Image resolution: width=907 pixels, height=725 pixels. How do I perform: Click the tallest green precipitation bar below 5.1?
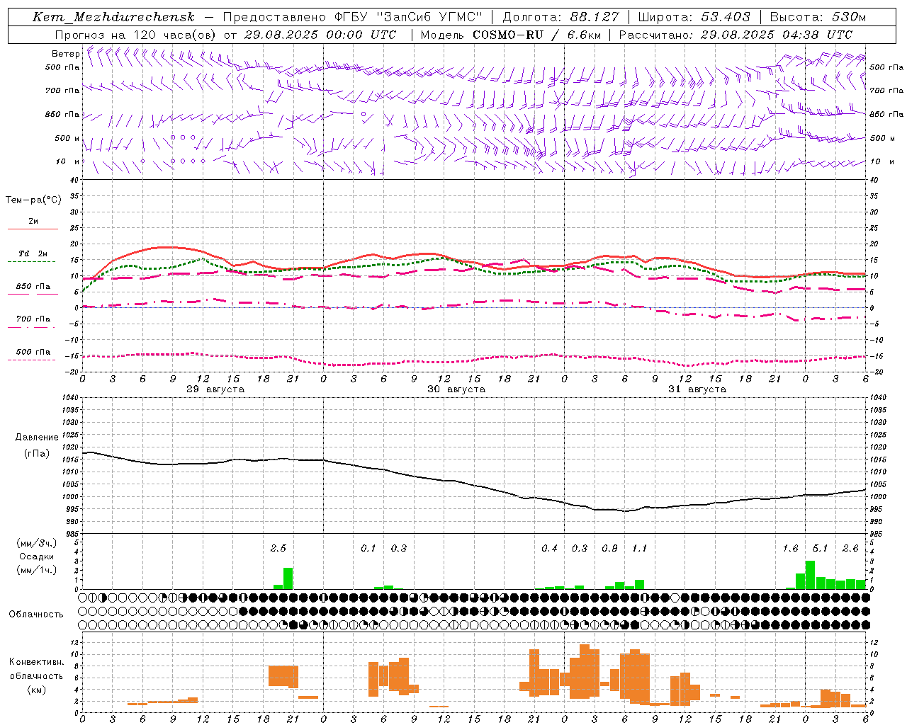point(810,575)
